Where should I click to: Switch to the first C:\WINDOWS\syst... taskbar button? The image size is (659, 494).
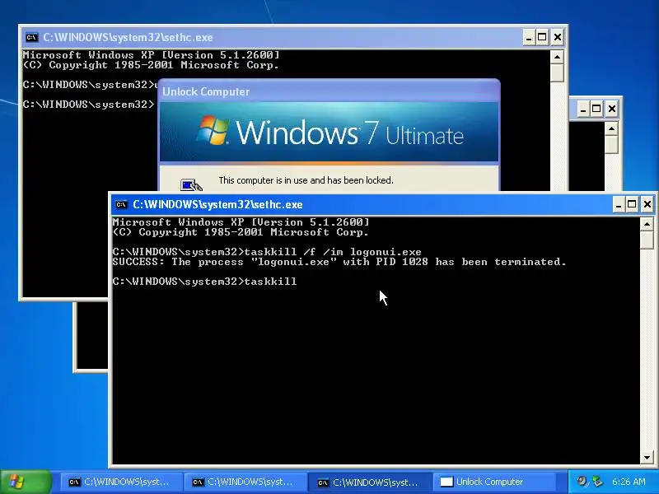[x=120, y=482]
